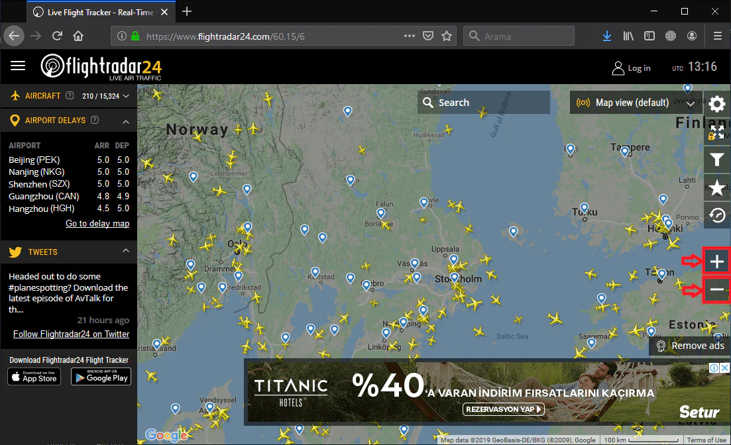Image resolution: width=731 pixels, height=445 pixels.
Task: Open the Live Flight Tracker browser tab
Action: 99,12
